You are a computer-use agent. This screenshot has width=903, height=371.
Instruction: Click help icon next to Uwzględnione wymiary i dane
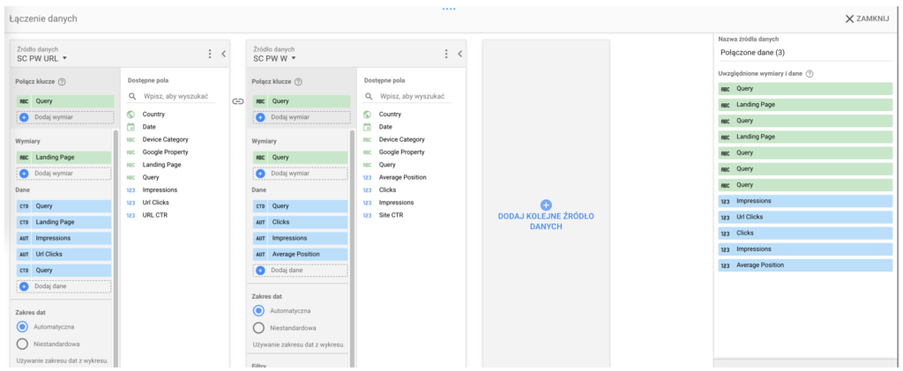coord(809,74)
